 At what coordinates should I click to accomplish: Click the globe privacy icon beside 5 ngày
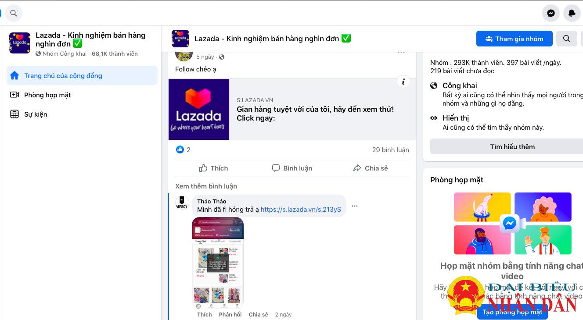(222, 57)
